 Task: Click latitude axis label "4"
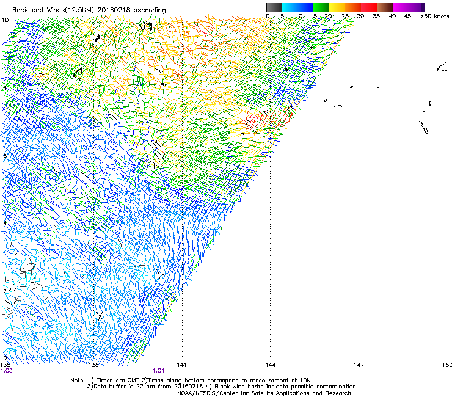[5, 223]
